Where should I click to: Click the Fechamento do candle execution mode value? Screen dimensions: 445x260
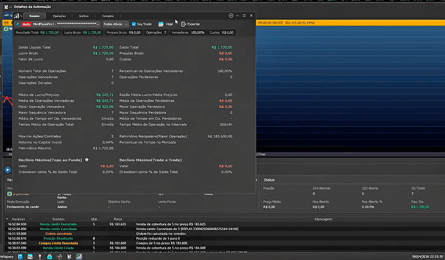[x=23, y=207]
